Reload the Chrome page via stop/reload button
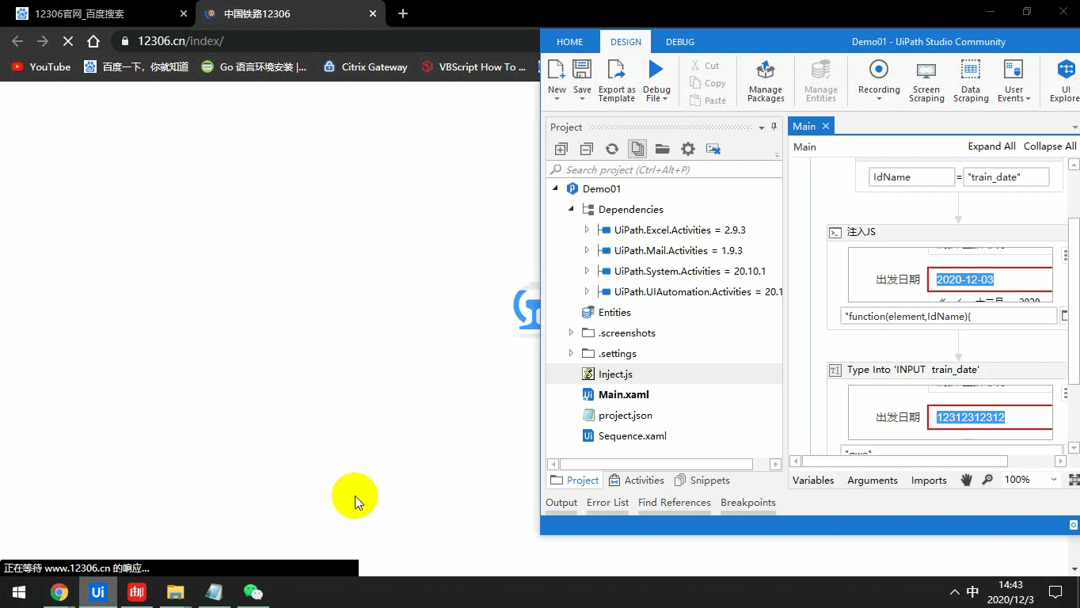 tap(67, 41)
